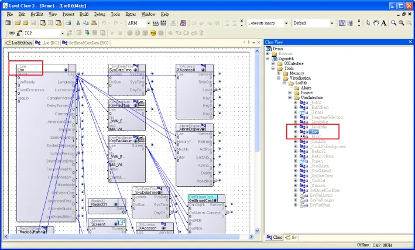Click the Print toolbar icon
Image resolution: width=415 pixels, height=250 pixels.
(x=68, y=23)
